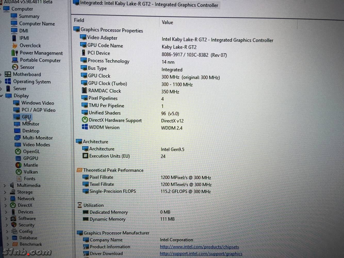Expand the Storage tree node
The height and width of the screenshot is (258, 344).
[5, 192]
